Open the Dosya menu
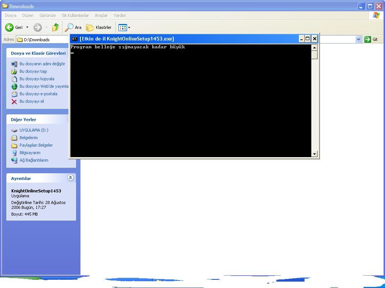This screenshot has height=288, width=385. coord(11,15)
